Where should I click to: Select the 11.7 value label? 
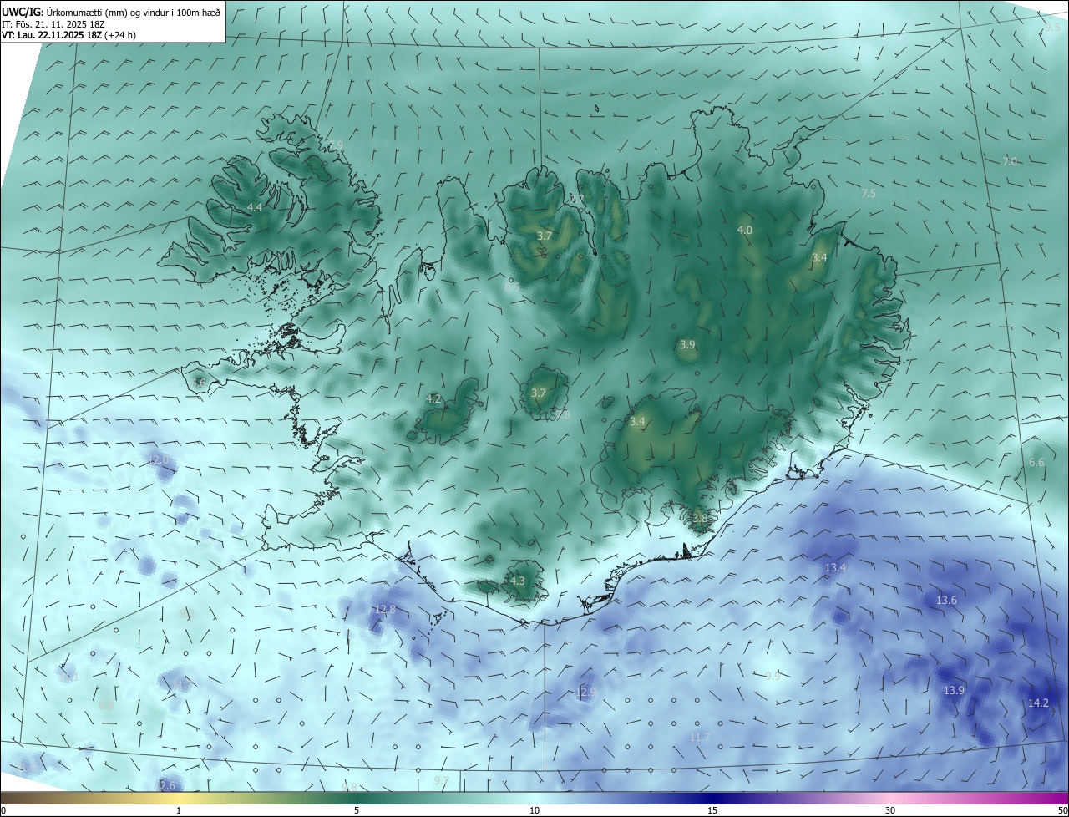tap(700, 737)
